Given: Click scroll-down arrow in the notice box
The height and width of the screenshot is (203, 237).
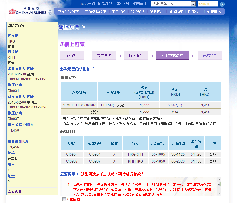Looking at the screenshot, I should [x=219, y=193].
